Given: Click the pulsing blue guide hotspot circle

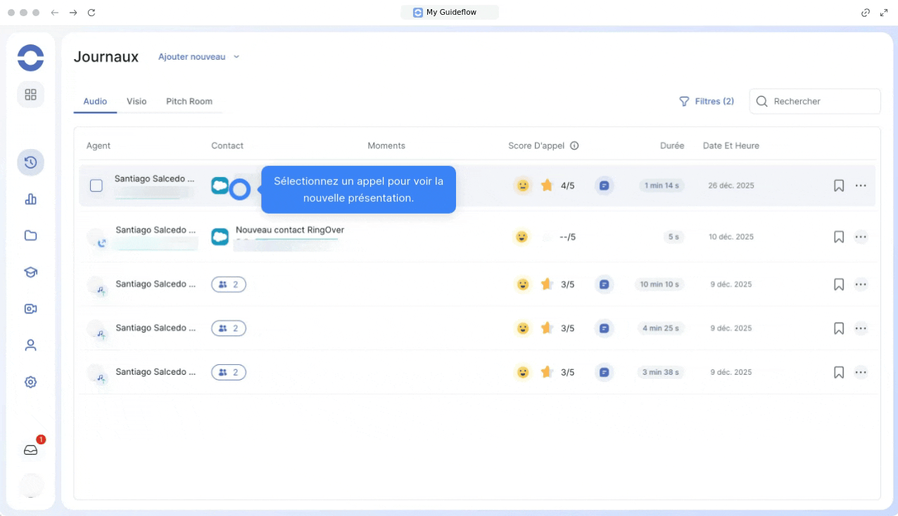Looking at the screenshot, I should pos(240,189).
